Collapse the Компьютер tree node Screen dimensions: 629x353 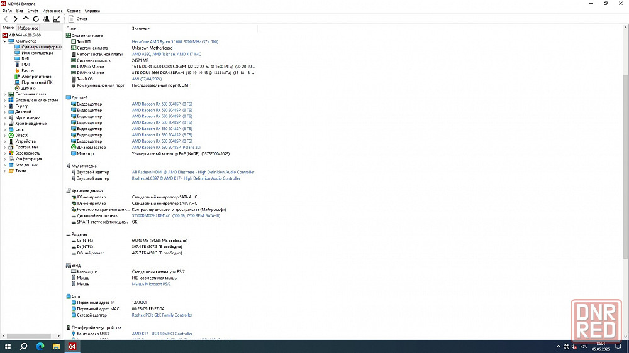coord(5,41)
